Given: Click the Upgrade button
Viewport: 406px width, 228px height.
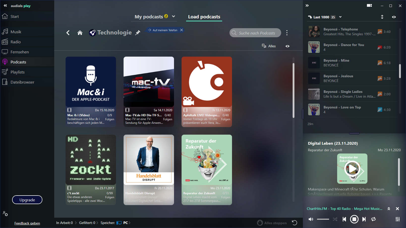Looking at the screenshot, I should coord(27,200).
